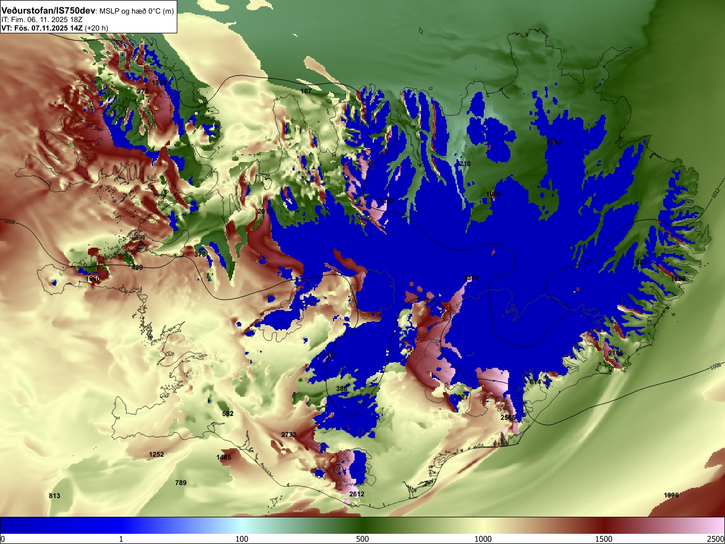Click the map value 2145
Screen dimensions: 725x544
(616, 353)
